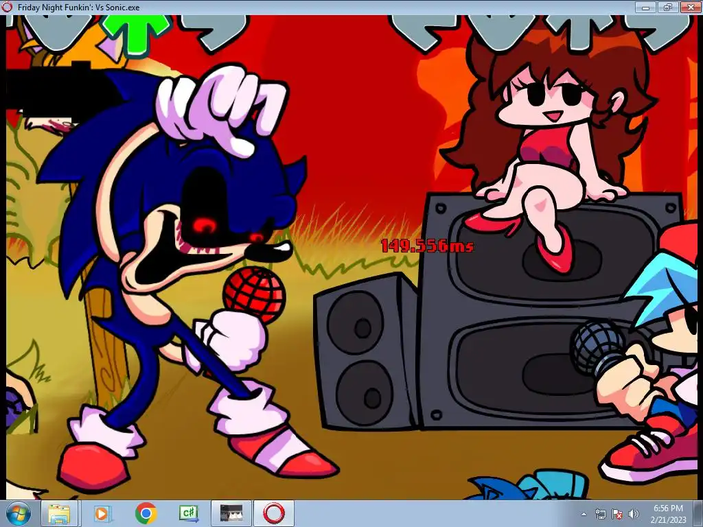Viewport: 703px width, 527px height.
Task: Show hidden system tray icons
Action: 584,515
